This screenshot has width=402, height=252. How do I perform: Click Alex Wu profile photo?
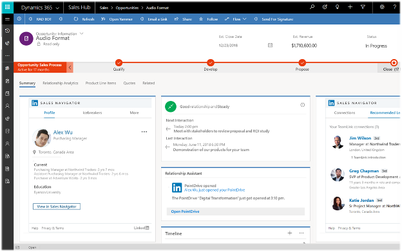coord(41,138)
